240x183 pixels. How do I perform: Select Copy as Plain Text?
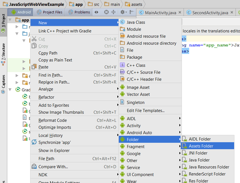pyautogui.click(x=75, y=60)
